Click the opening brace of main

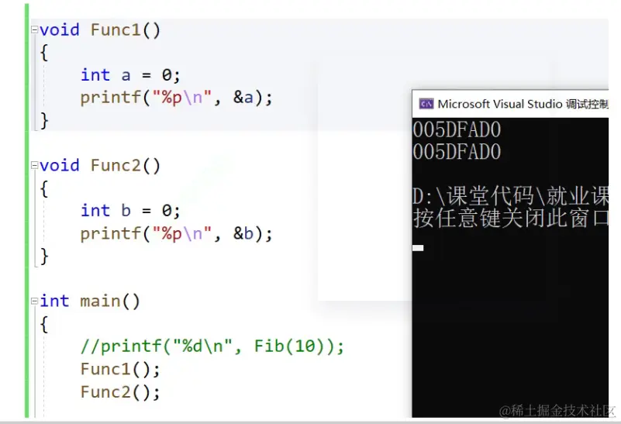pyautogui.click(x=44, y=324)
